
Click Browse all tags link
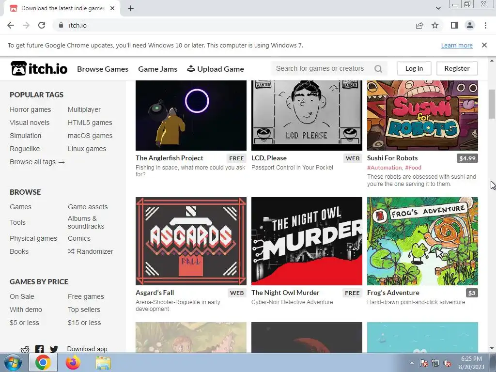[x=37, y=162]
